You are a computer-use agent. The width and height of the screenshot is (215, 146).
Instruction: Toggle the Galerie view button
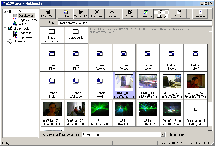161,14
